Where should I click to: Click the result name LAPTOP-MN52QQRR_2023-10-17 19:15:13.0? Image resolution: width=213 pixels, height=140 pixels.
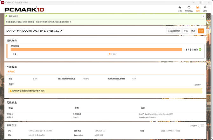point(33,31)
